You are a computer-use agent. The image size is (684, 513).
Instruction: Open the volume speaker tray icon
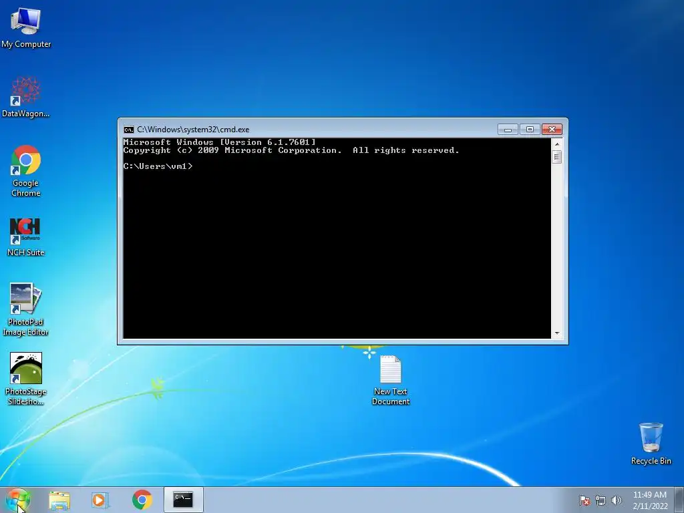tap(616, 500)
